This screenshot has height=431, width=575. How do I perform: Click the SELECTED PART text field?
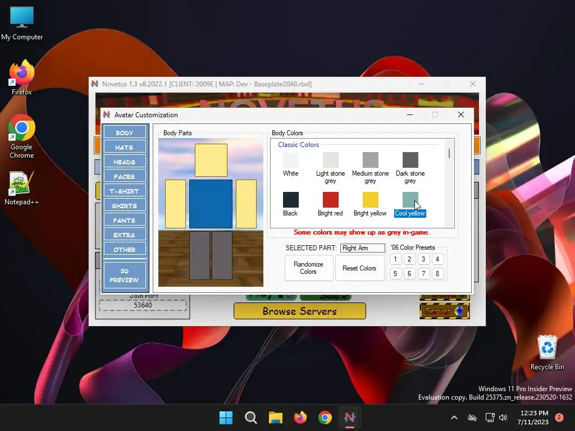coord(363,248)
